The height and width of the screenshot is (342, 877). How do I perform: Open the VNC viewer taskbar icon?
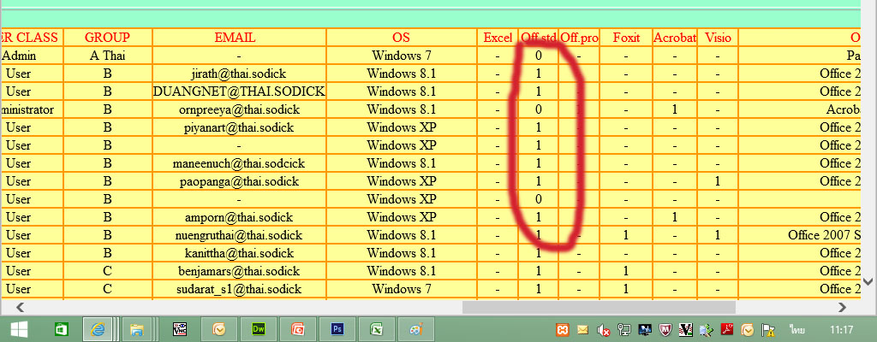tap(180, 329)
